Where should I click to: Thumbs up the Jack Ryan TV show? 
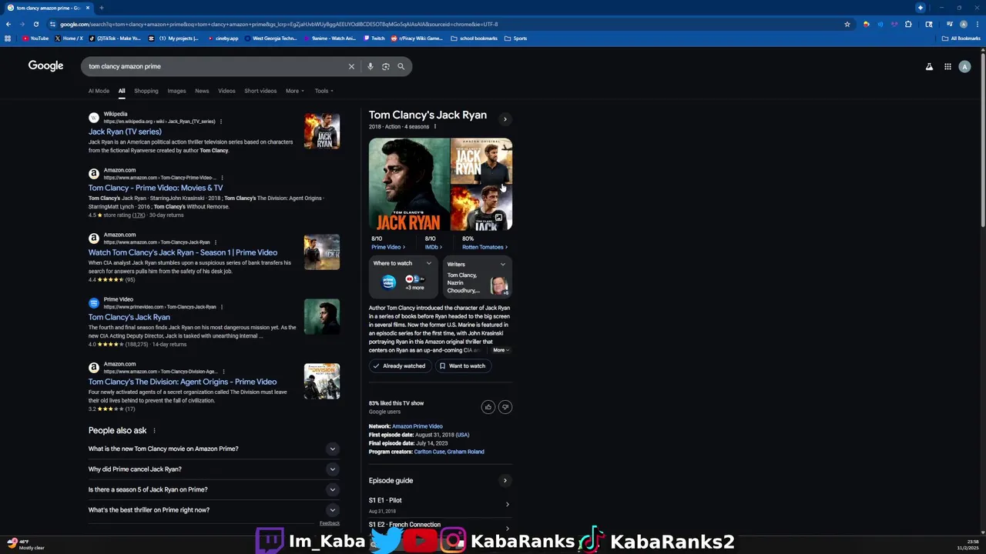pyautogui.click(x=488, y=407)
